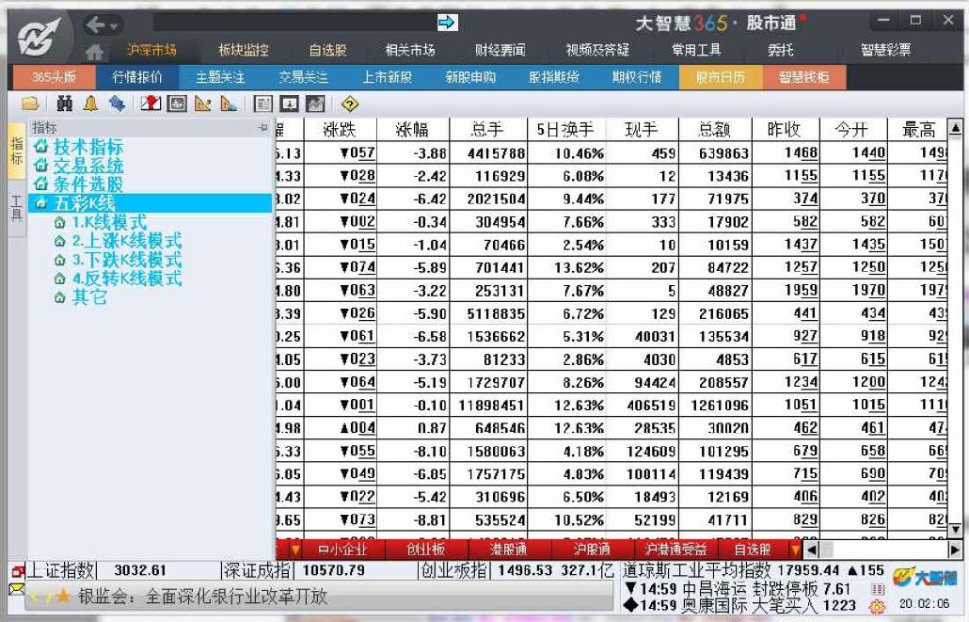The height and width of the screenshot is (622, 969).
Task: Select 4.反转K线模式 in the tree
Action: 127,279
